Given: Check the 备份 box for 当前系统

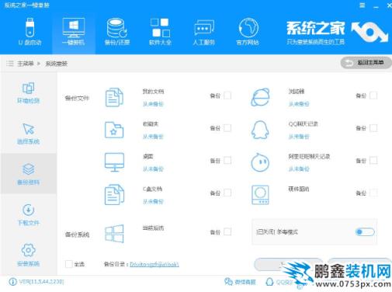Looking at the screenshot, I should click(x=227, y=232).
